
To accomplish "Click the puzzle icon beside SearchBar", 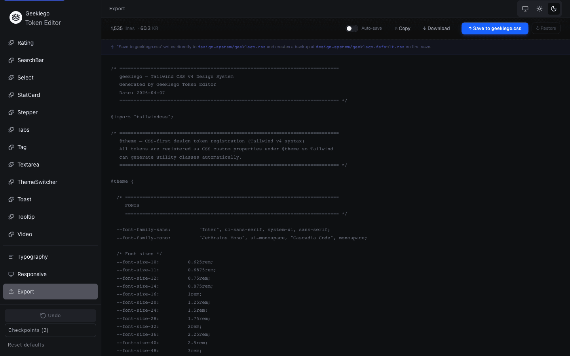I will (x=11, y=60).
